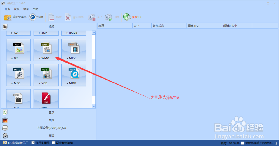The height and width of the screenshot is (146, 279).
Task: Choose the -> AVI format button
Action: (18, 33)
